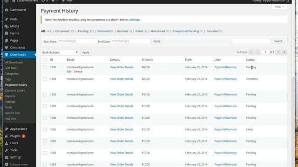The width and height of the screenshot is (298, 167).
Task: Click Apply next to date filters
Action: (157, 41)
